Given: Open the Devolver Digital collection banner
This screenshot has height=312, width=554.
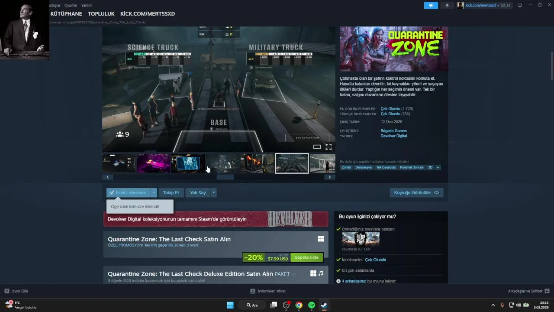Looking at the screenshot, I should tap(216, 219).
